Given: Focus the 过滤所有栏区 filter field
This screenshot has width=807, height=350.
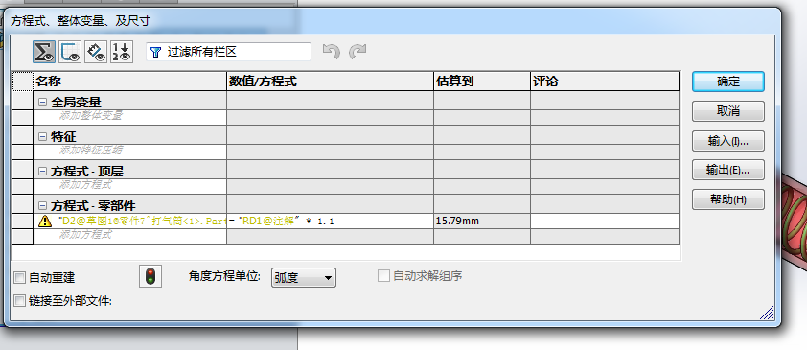Looking at the screenshot, I should point(228,52).
